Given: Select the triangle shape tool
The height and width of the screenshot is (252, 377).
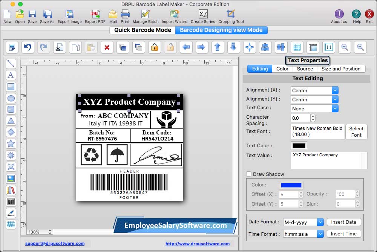Looking at the screenshot, I should (11, 121).
